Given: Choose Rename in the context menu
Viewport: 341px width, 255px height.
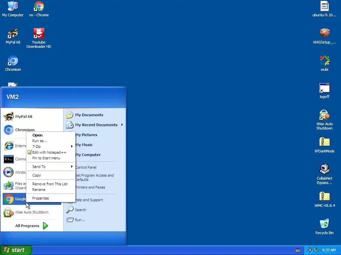Looking at the screenshot, I should tap(51, 190).
